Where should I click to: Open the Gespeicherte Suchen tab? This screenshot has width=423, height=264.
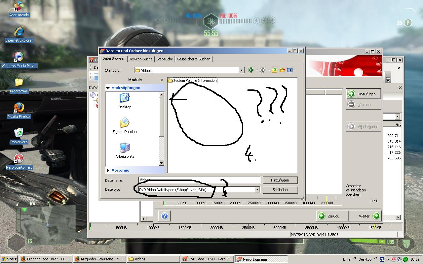point(193,59)
